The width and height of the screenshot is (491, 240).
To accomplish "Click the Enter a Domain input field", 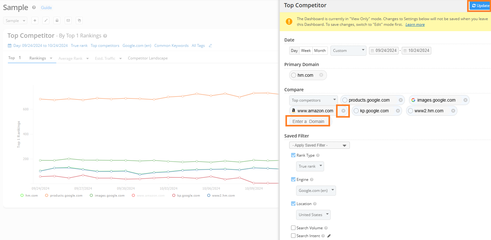I will (308, 121).
